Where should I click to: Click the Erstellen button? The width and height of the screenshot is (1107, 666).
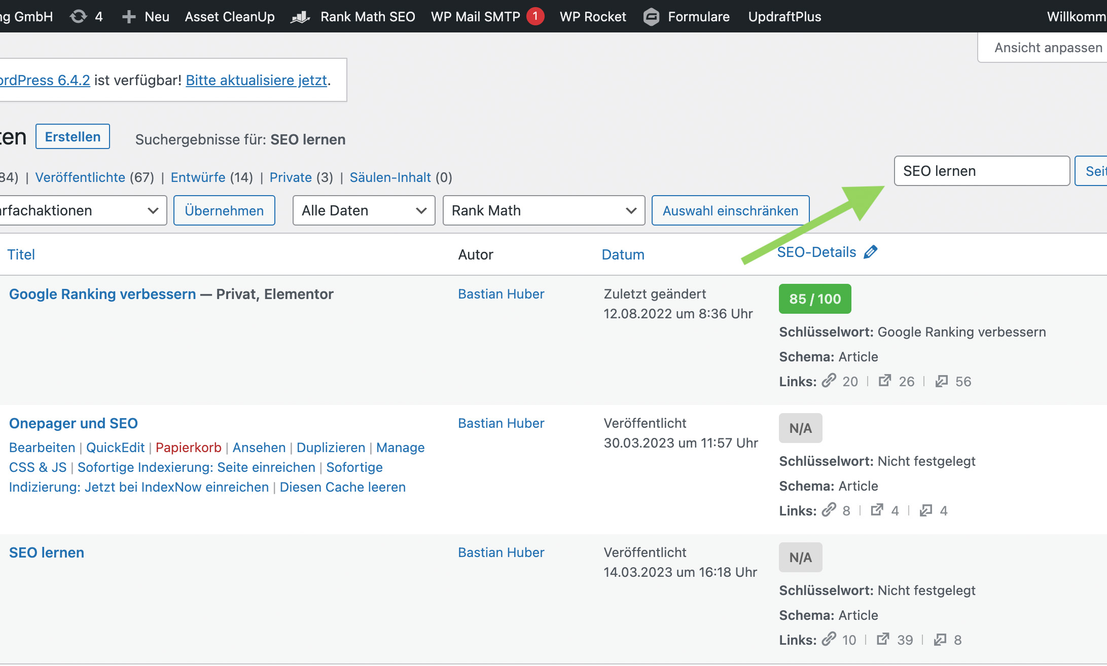tap(73, 136)
